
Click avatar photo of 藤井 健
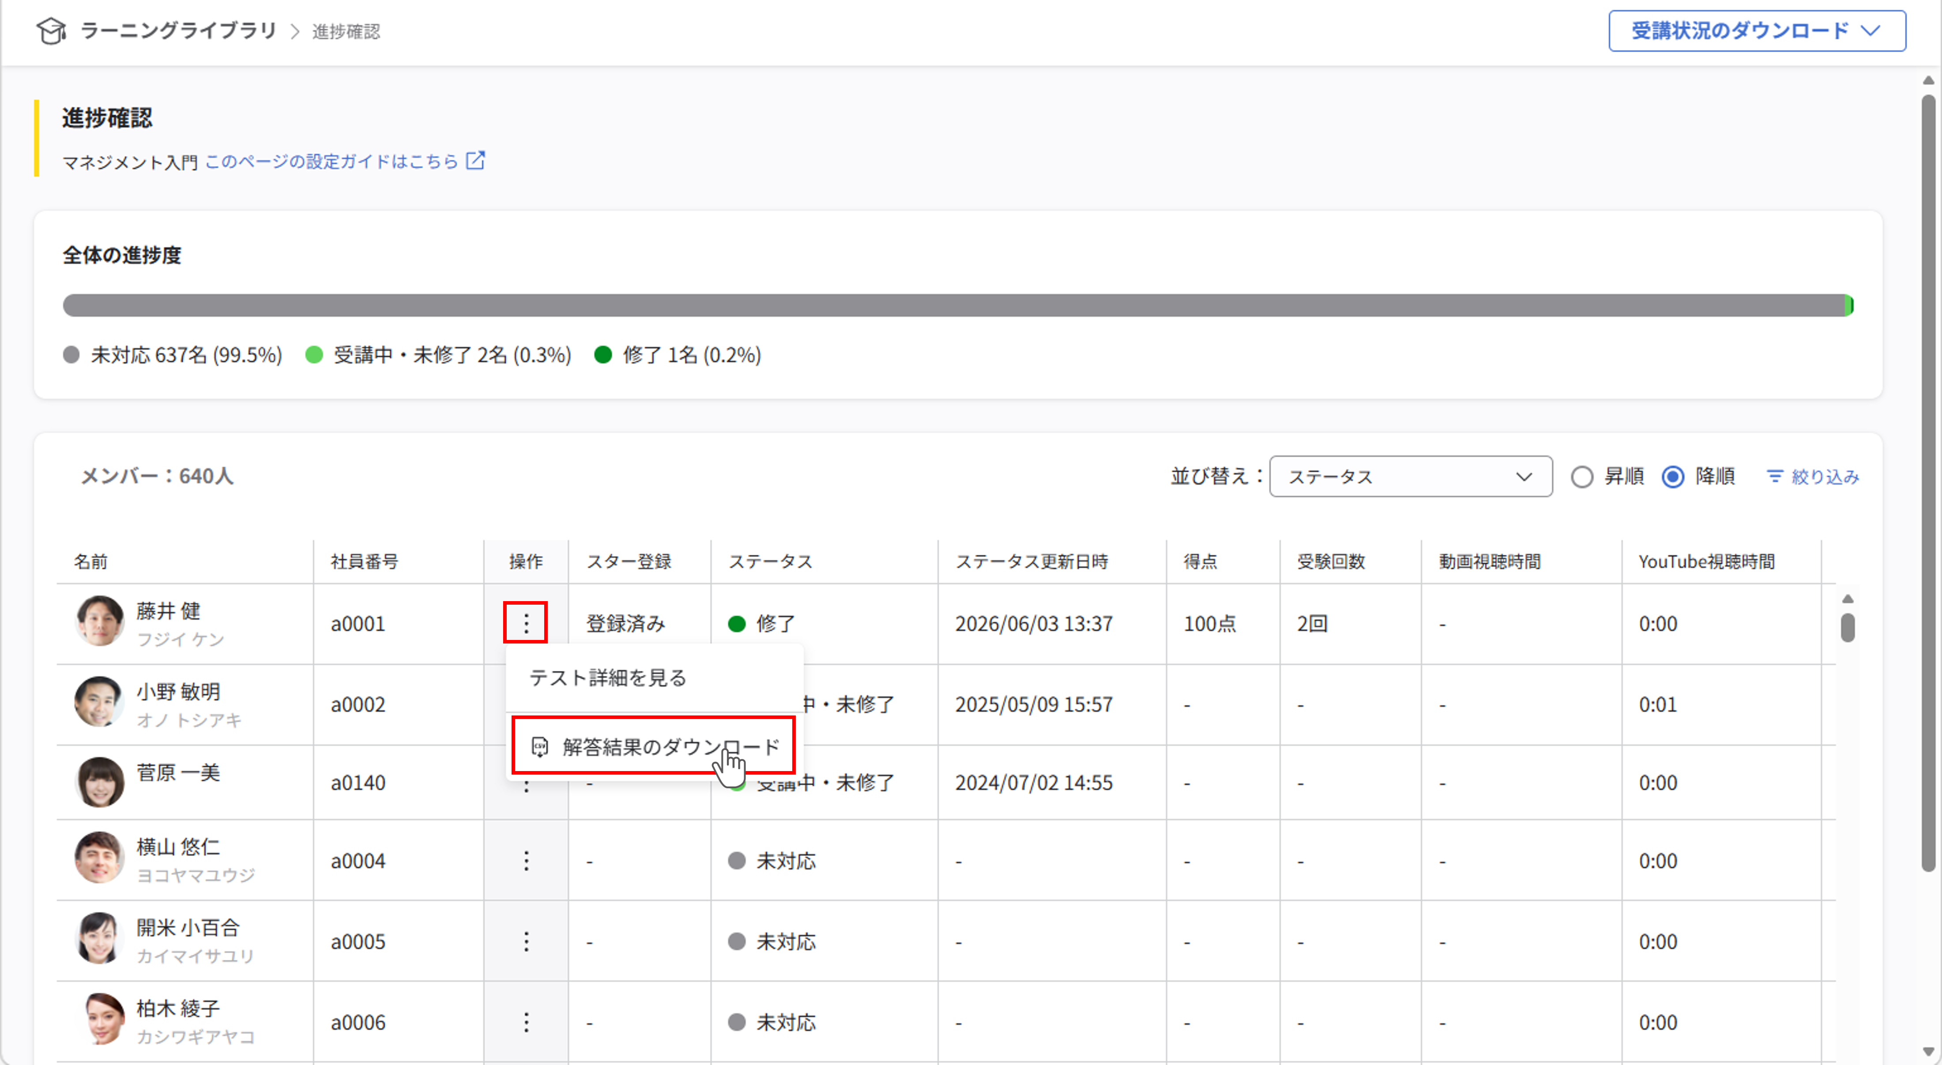coord(99,621)
